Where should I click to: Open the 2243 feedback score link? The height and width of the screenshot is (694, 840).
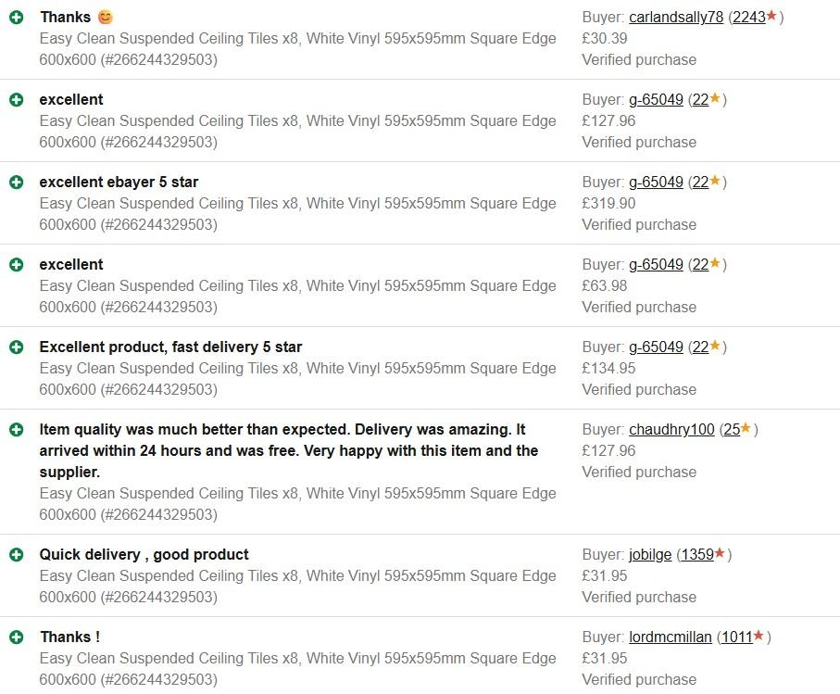pyautogui.click(x=748, y=18)
